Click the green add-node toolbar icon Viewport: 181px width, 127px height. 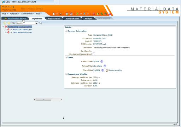point(77,14)
